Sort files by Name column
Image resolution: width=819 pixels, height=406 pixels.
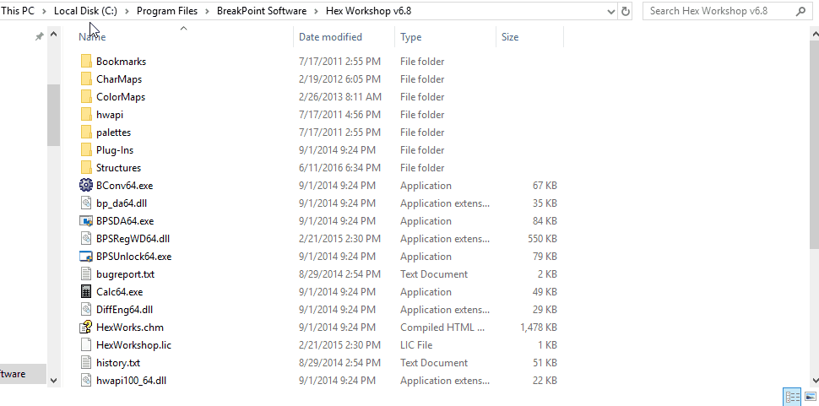coord(92,37)
